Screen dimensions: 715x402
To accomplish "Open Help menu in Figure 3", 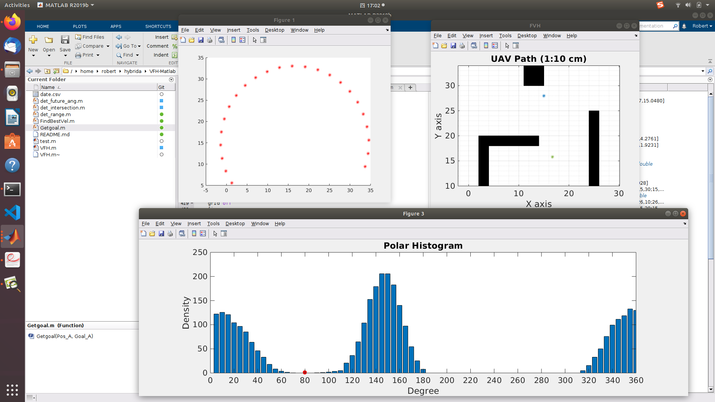I will 280,224.
